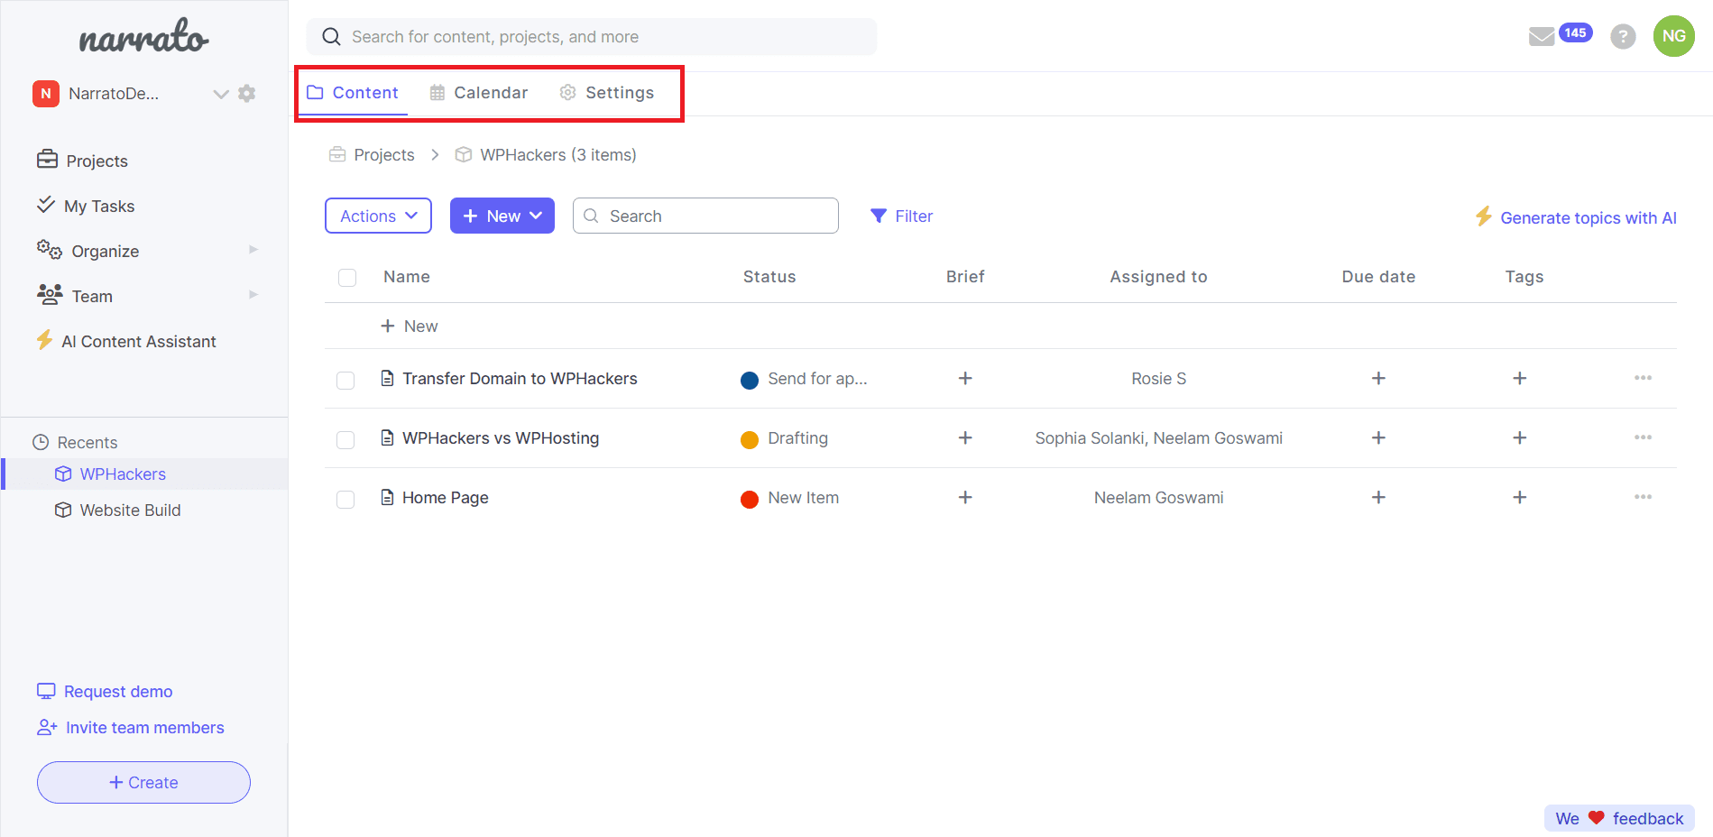Add tags to Home Page

tap(1519, 498)
